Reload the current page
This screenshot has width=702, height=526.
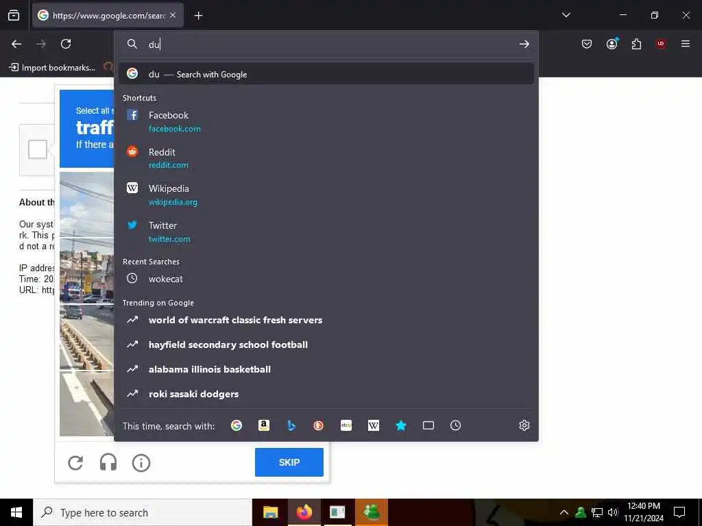(x=66, y=44)
